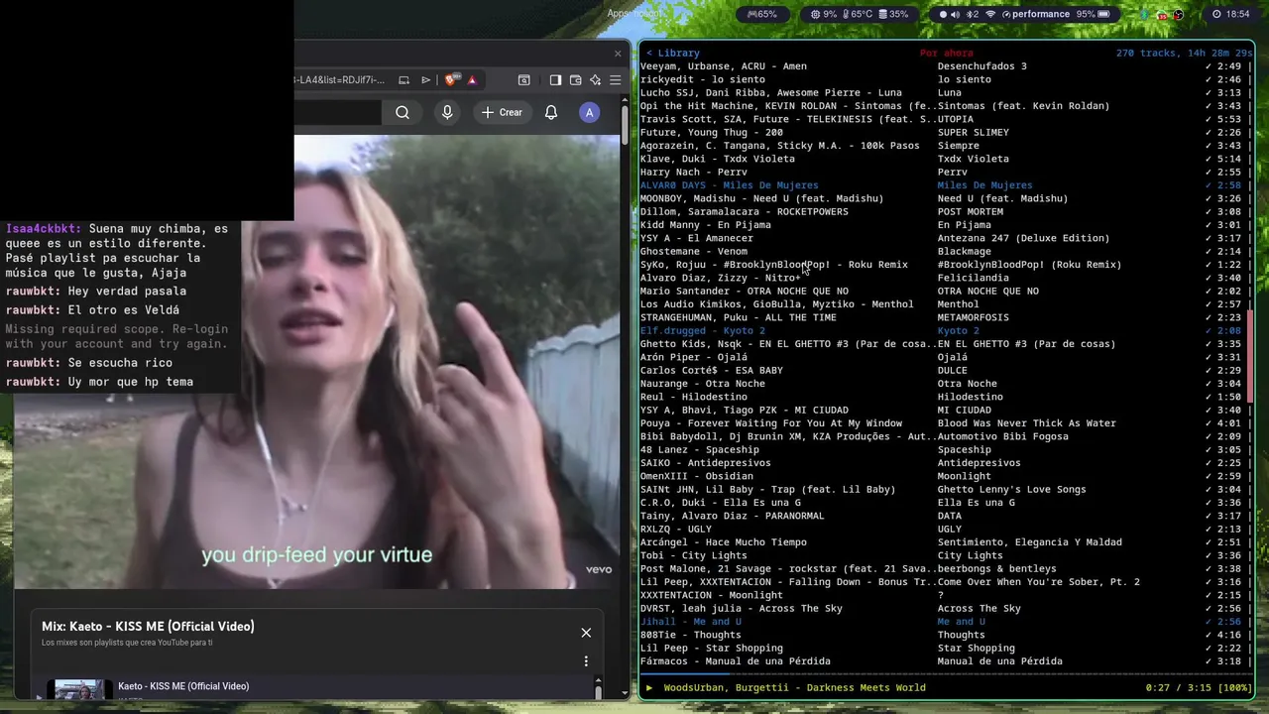Click Bluetooth indicator in top bar
The width and height of the screenshot is (1269, 714).
[973, 14]
